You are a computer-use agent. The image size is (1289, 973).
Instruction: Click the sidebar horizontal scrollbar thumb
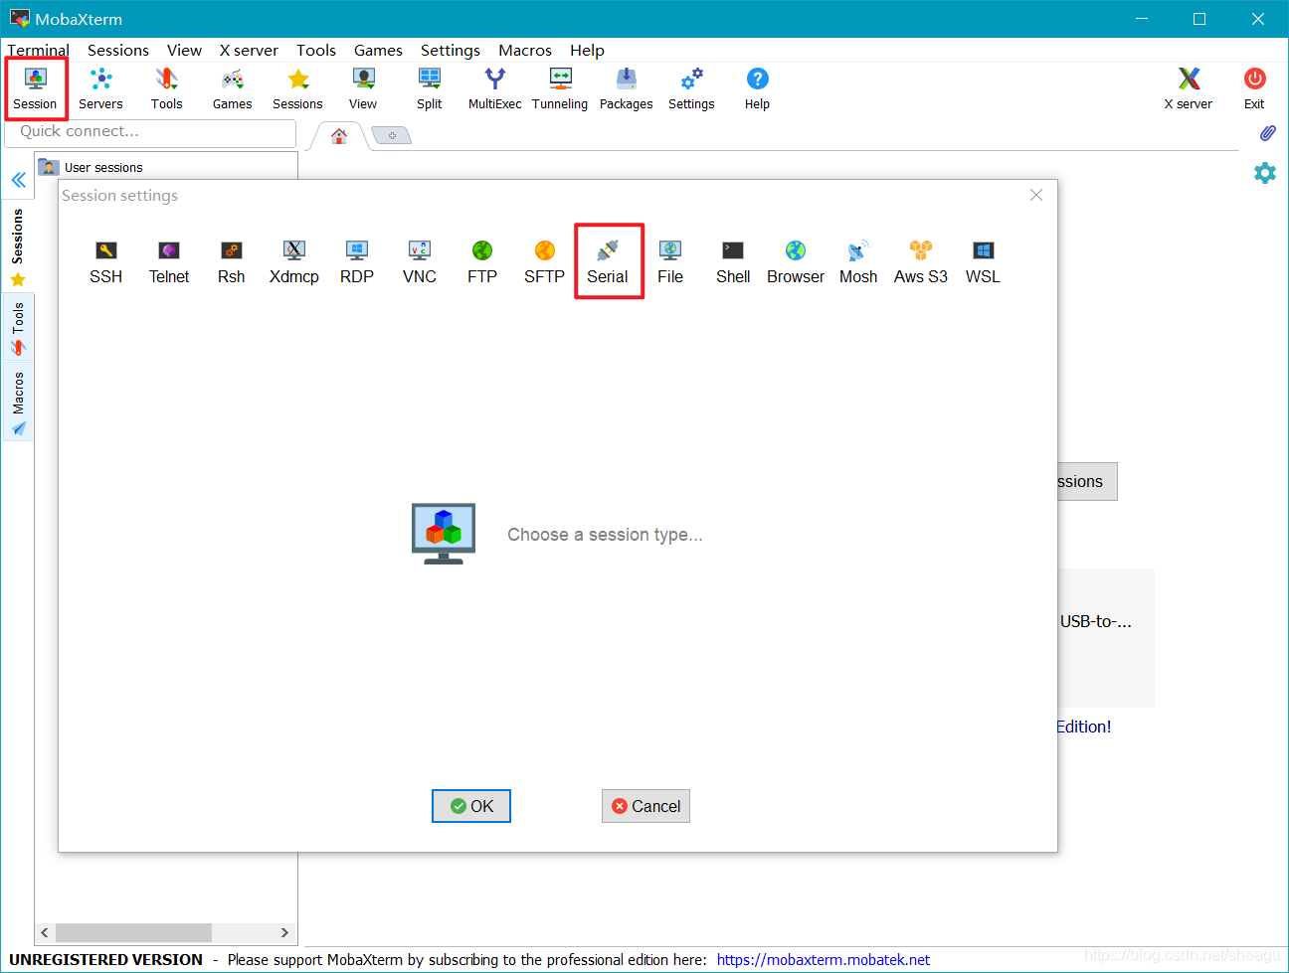point(133,932)
